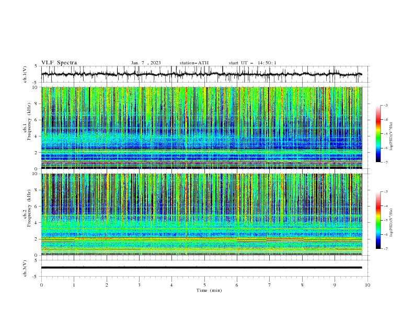Click the "-3" tick on the ch.1 colorbar
The width and height of the screenshot is (414, 320).
(x=385, y=105)
